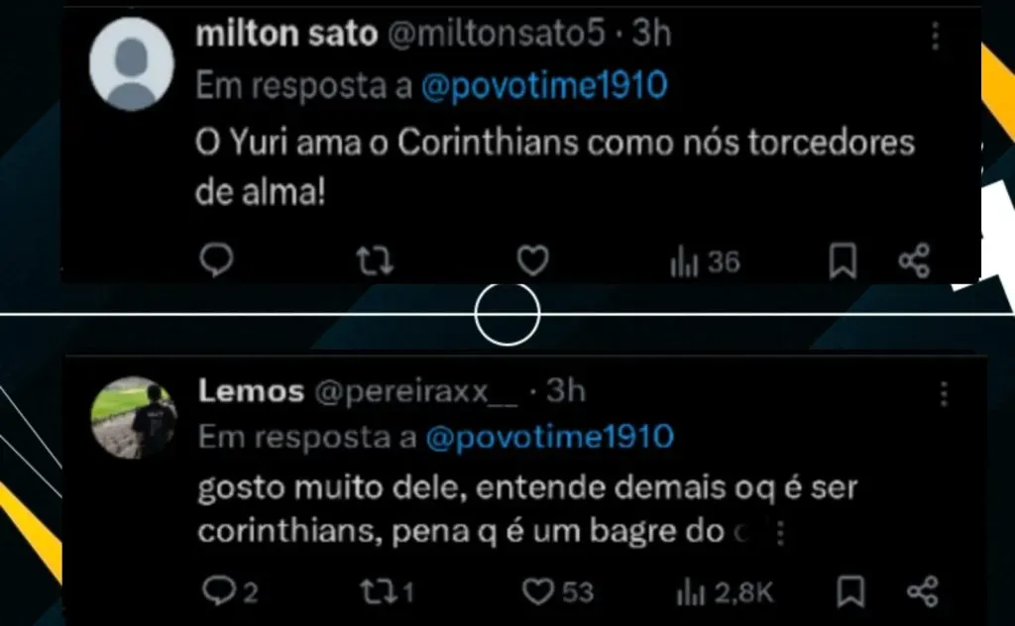Retweet Lemos's tweet
The image size is (1015, 626).
coord(375,591)
